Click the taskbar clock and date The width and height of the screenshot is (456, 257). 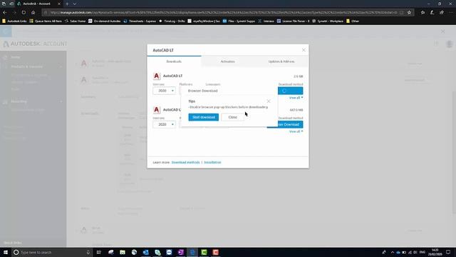(435, 252)
